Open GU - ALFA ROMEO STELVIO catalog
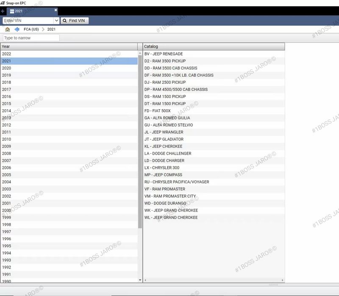 click(x=214, y=125)
